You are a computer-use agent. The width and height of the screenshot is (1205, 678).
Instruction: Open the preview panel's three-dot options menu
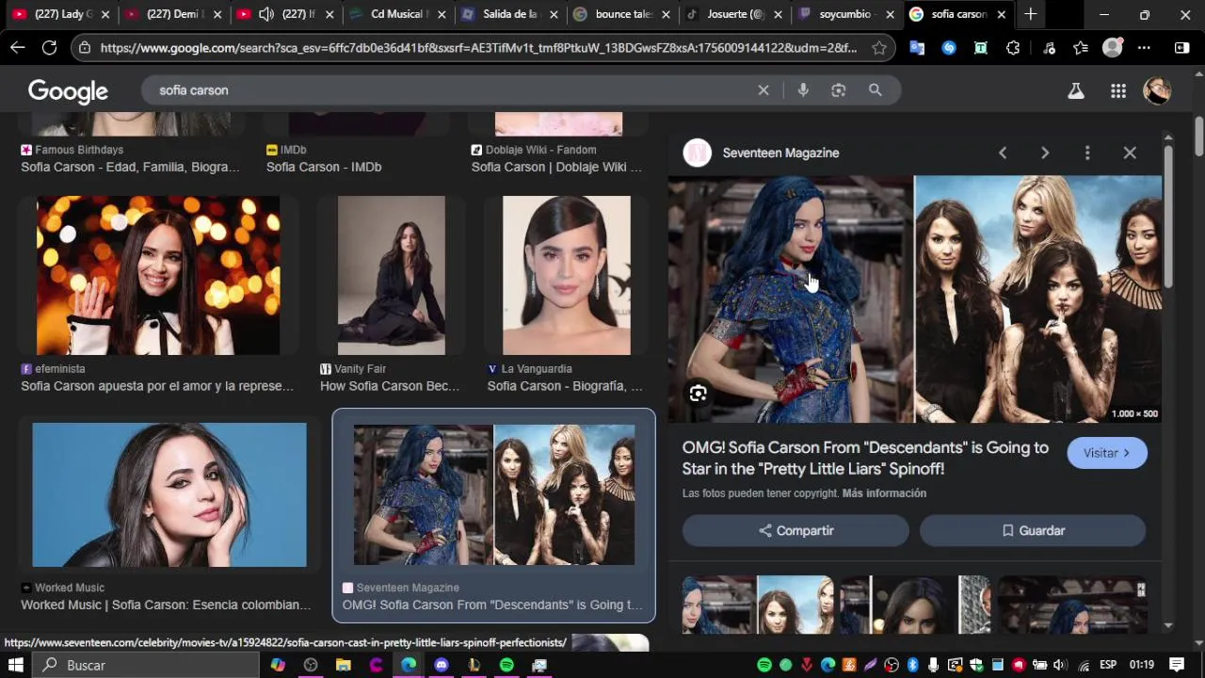[x=1087, y=153]
